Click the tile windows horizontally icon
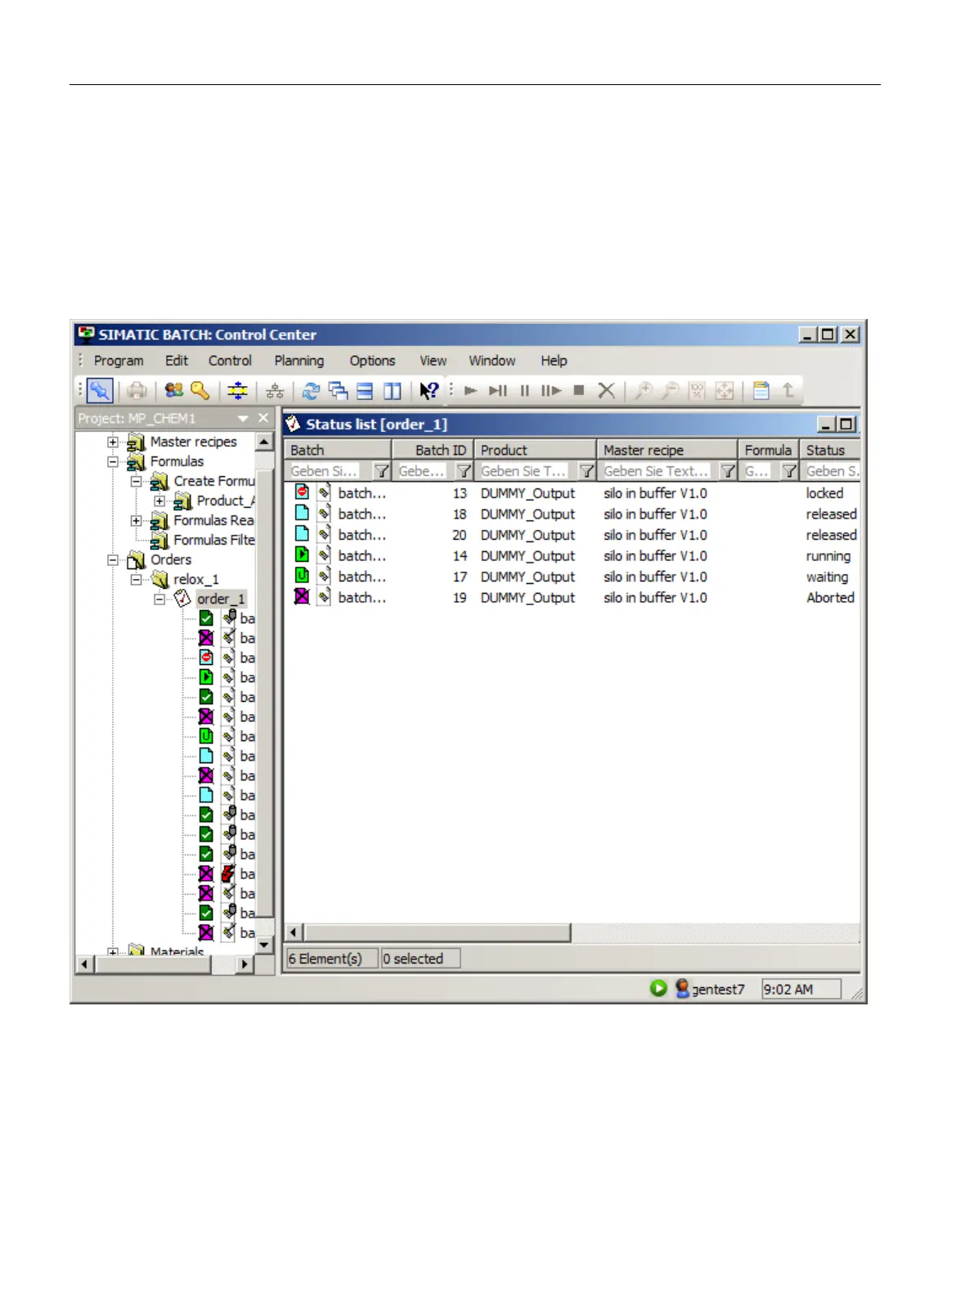The height and width of the screenshot is (1298, 974). pyautogui.click(x=365, y=391)
